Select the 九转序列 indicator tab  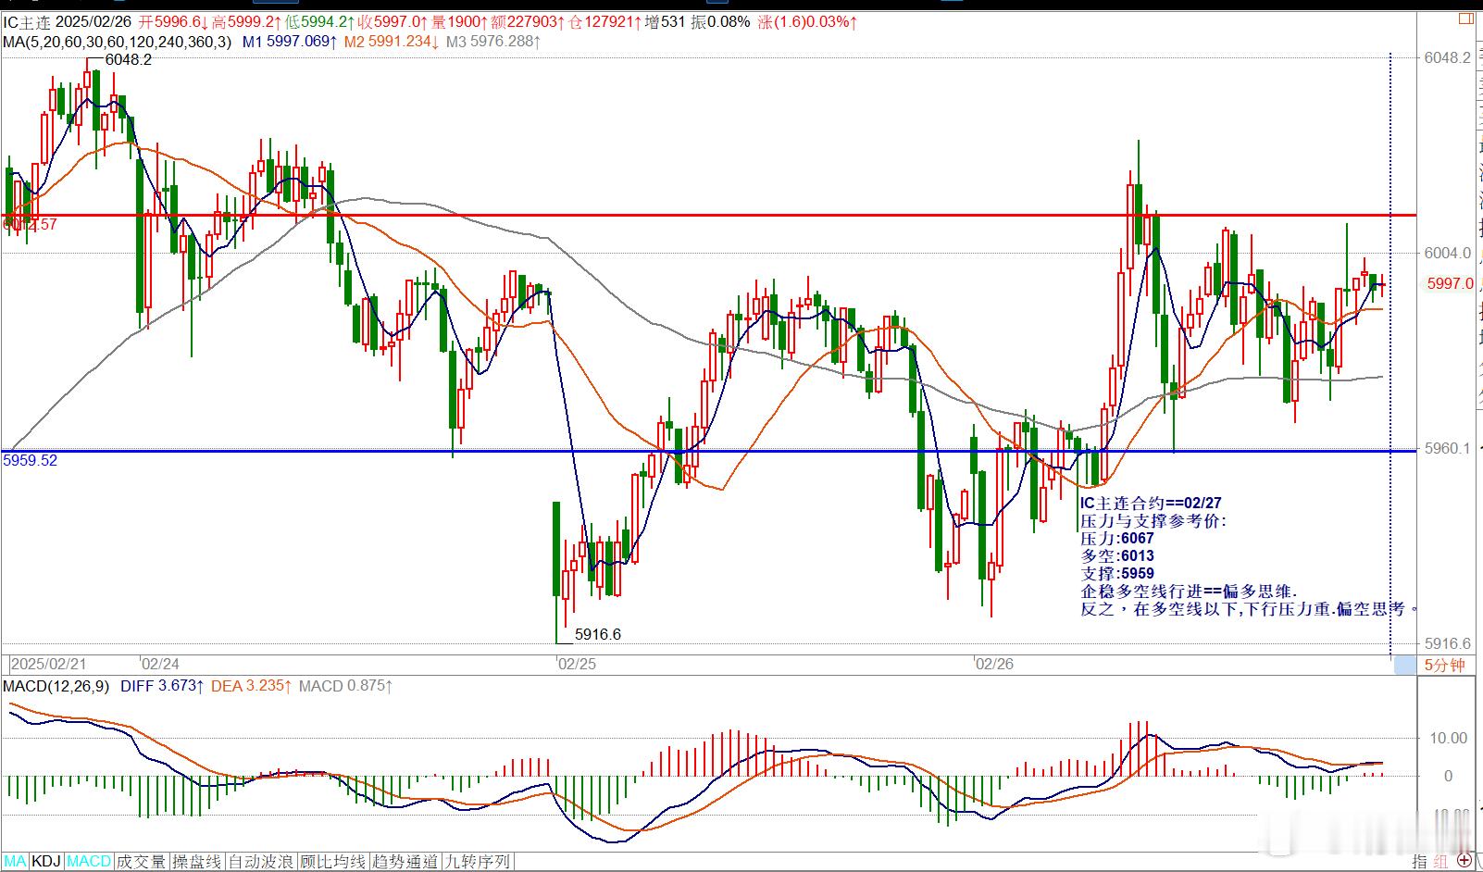pyautogui.click(x=477, y=862)
